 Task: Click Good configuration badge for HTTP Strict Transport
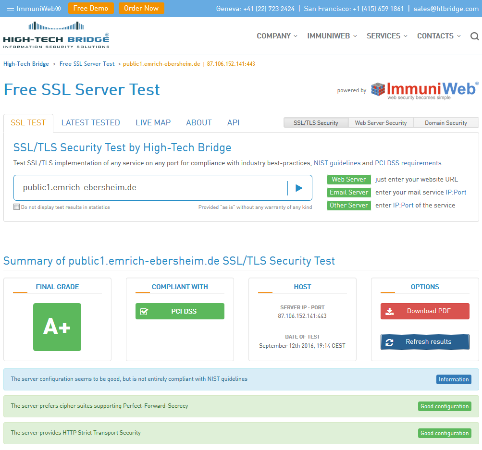445,433
